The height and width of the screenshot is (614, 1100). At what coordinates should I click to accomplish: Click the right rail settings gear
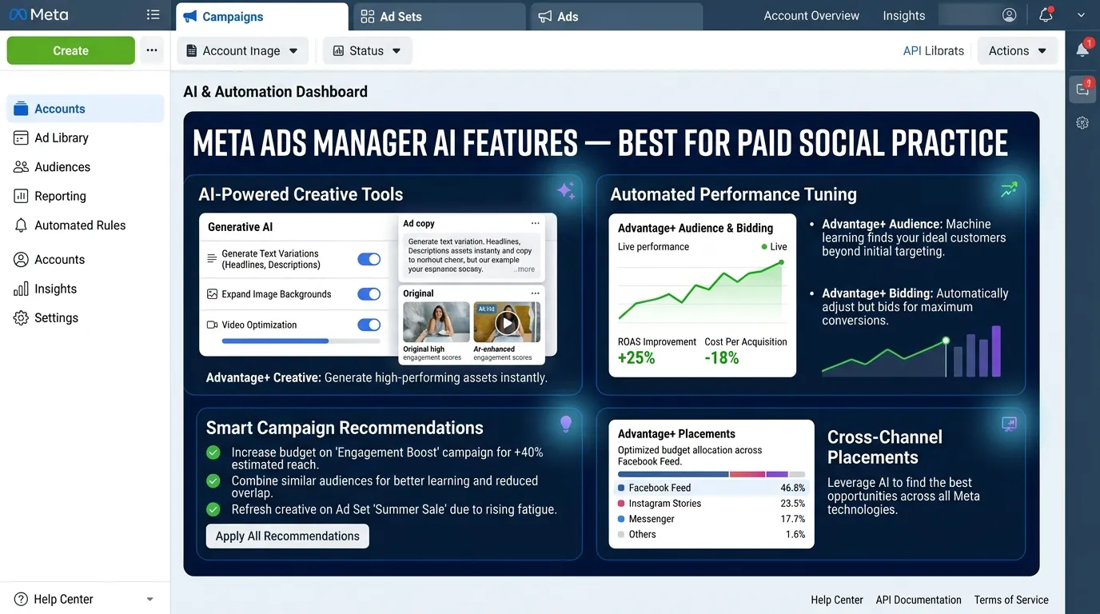[1082, 123]
